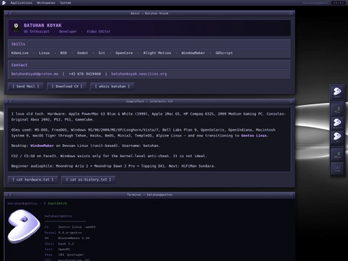Open the Trash dock tile
Screen dimensions: 348x261
337,168
